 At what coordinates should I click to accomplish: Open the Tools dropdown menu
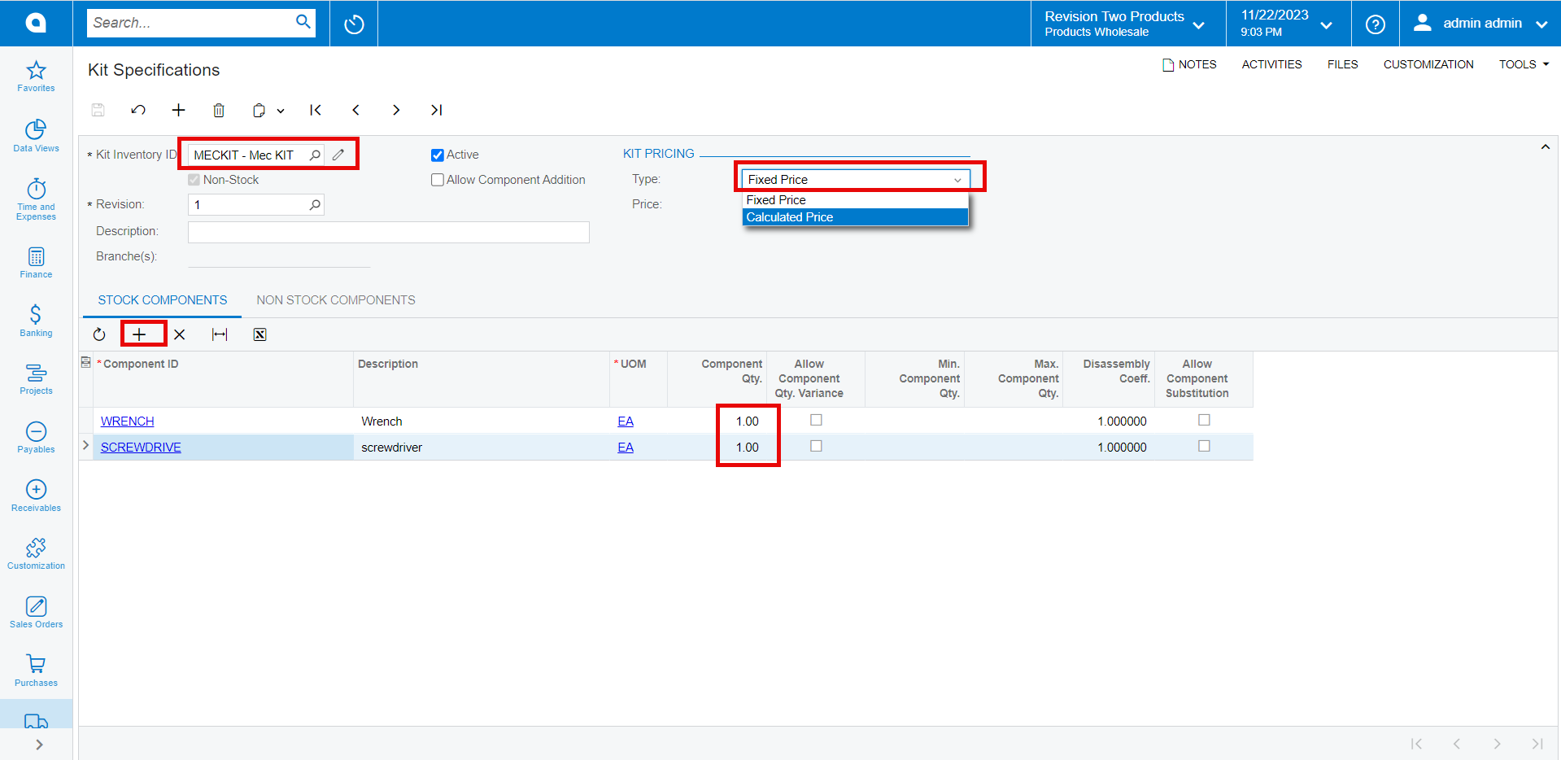click(x=1524, y=64)
